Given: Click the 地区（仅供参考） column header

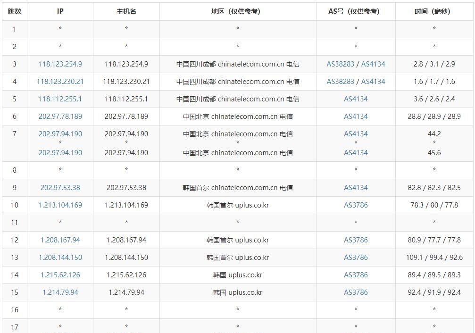Looking at the screenshot, I should [238, 11].
